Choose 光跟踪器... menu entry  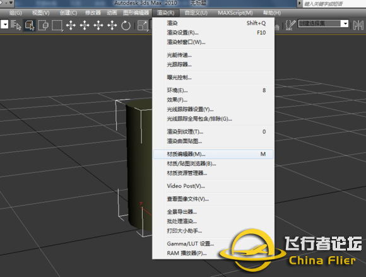(213, 64)
